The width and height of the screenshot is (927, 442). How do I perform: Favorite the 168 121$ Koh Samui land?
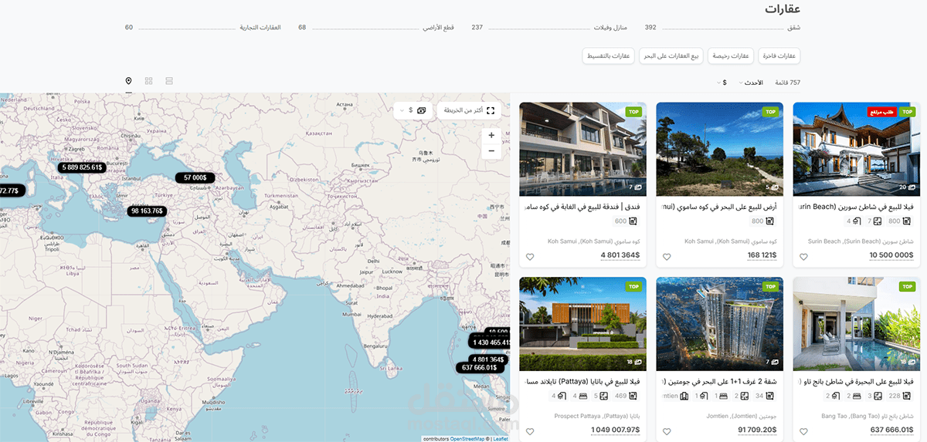tap(667, 257)
